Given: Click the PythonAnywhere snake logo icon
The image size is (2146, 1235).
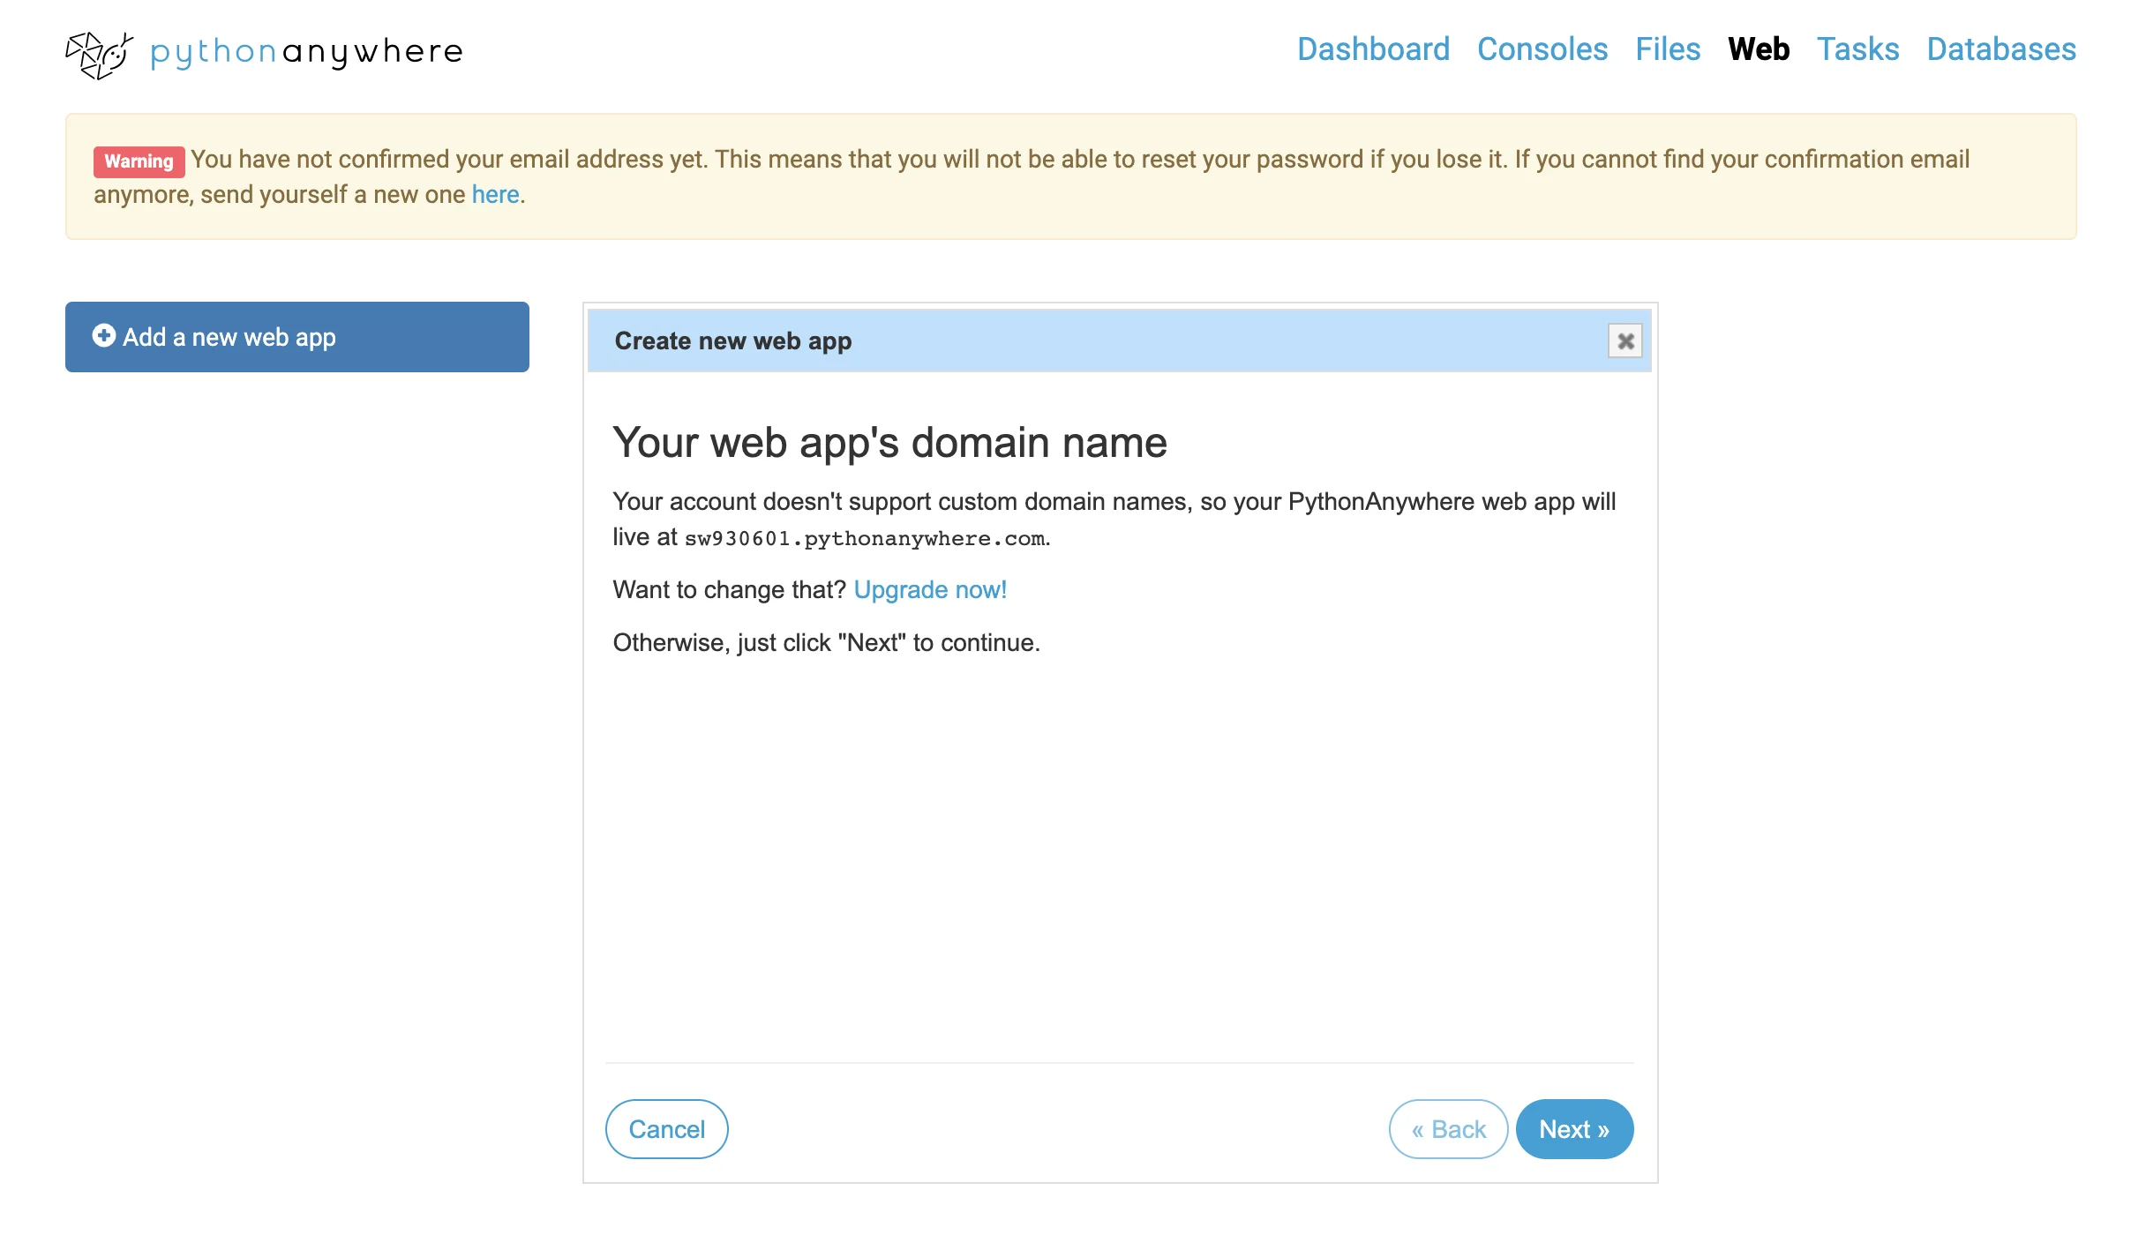Looking at the screenshot, I should [x=99, y=55].
